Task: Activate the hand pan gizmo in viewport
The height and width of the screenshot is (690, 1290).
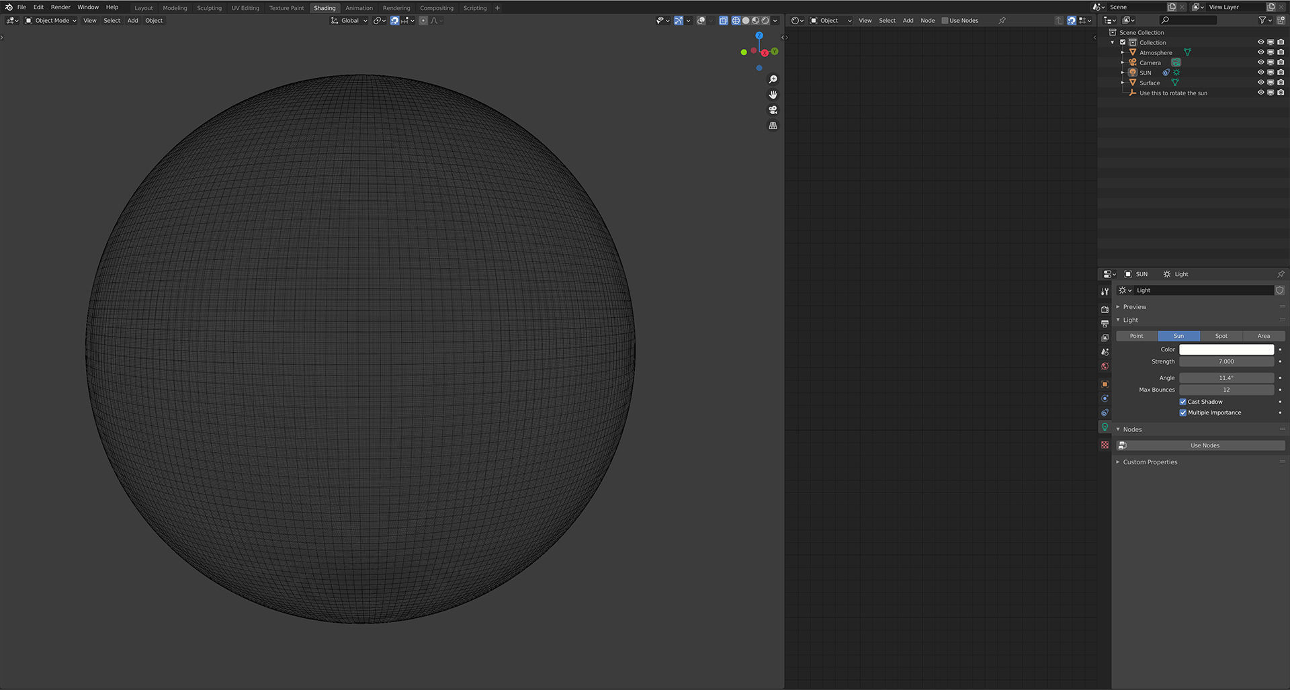Action: pos(773,95)
